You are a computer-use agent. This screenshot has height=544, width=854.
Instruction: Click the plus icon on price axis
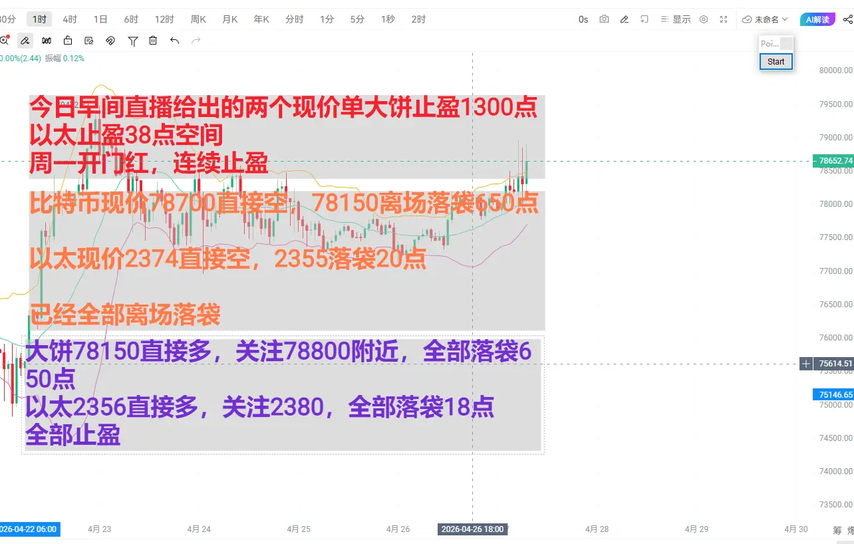[806, 364]
